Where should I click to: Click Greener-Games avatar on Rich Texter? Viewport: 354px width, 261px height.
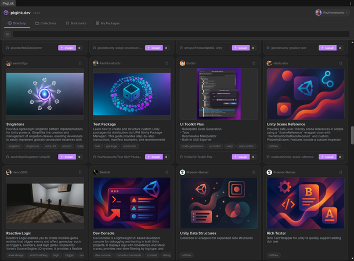(269, 172)
